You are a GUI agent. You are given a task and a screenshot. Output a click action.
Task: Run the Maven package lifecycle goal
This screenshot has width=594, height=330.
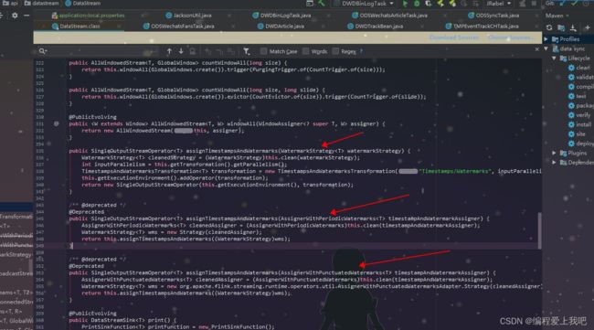coord(580,105)
